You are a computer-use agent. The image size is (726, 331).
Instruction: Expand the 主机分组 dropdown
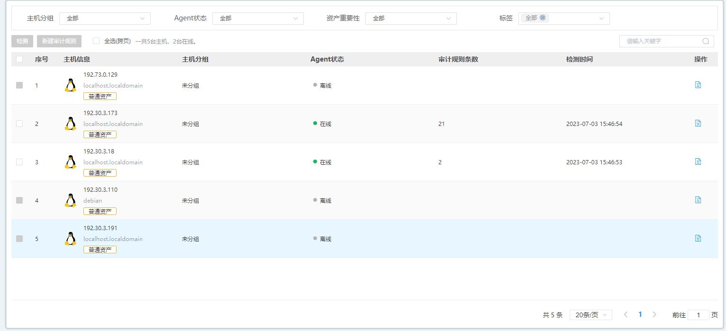105,18
